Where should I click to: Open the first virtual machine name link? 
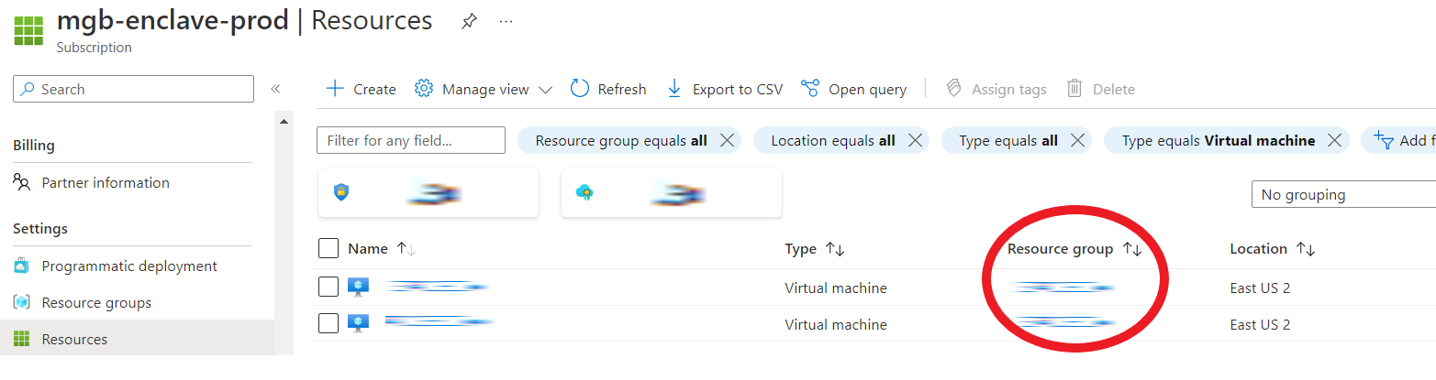coord(438,287)
